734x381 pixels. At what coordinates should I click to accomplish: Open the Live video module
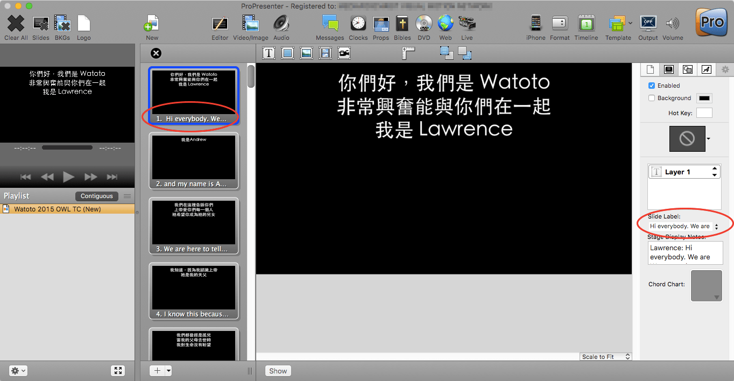click(467, 24)
